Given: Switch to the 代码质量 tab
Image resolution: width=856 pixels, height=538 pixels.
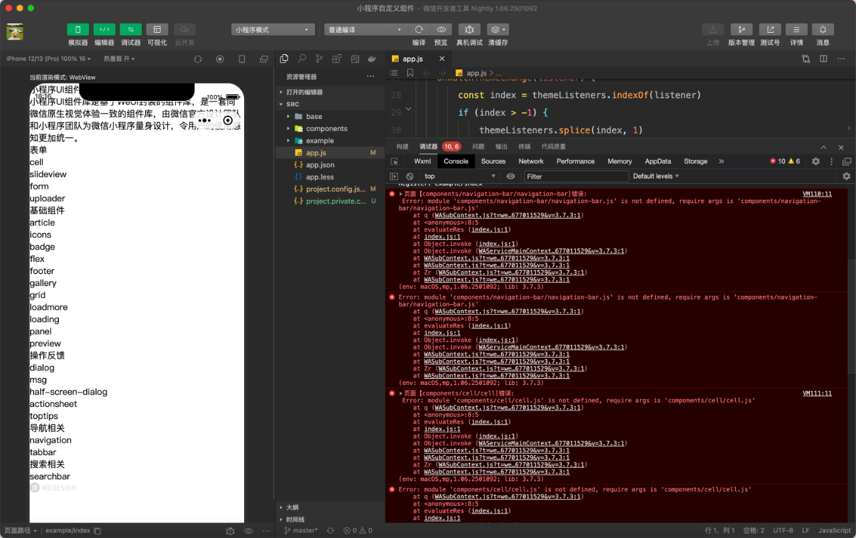Looking at the screenshot, I should pos(553,146).
